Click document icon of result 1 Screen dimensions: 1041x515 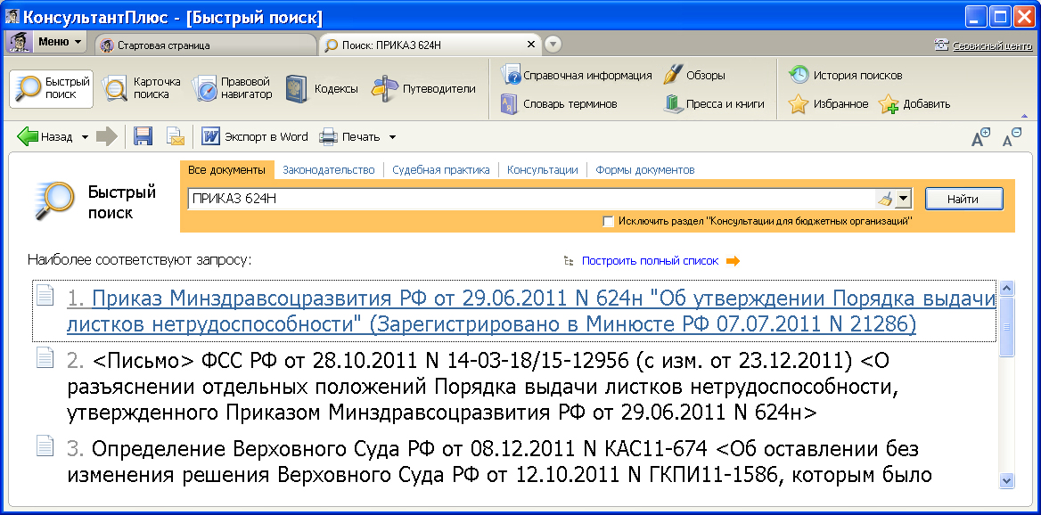(x=45, y=295)
